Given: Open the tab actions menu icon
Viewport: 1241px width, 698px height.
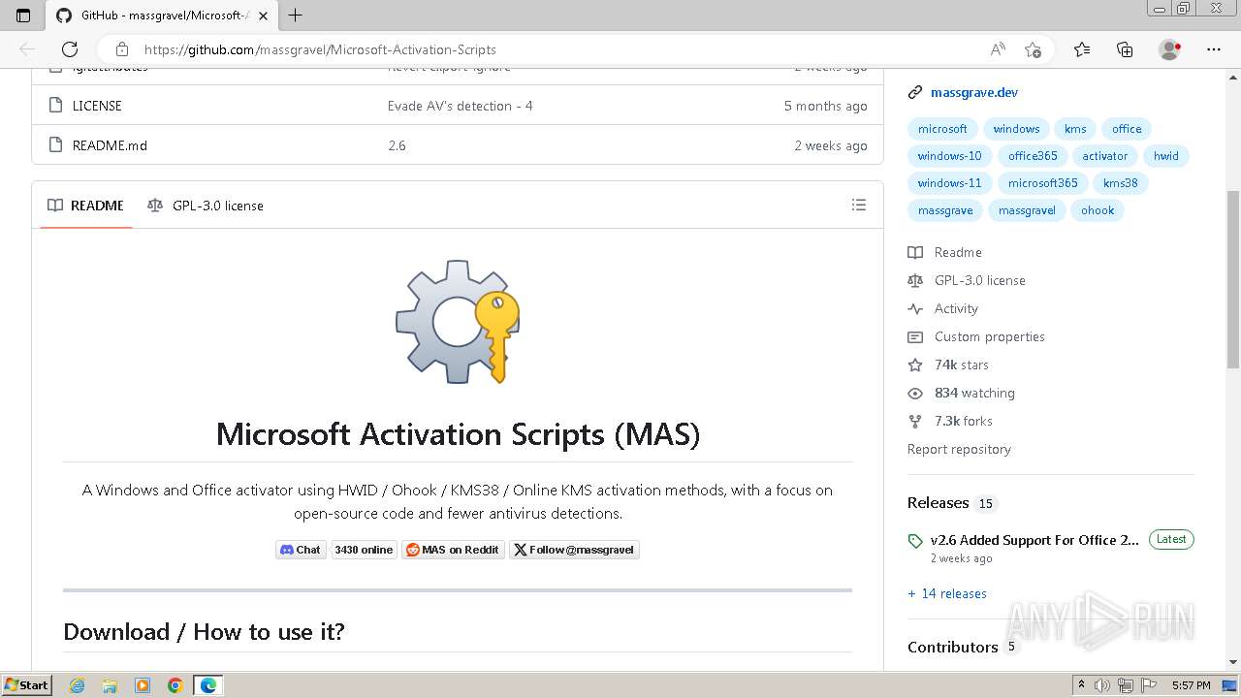Looking at the screenshot, I should point(23,15).
